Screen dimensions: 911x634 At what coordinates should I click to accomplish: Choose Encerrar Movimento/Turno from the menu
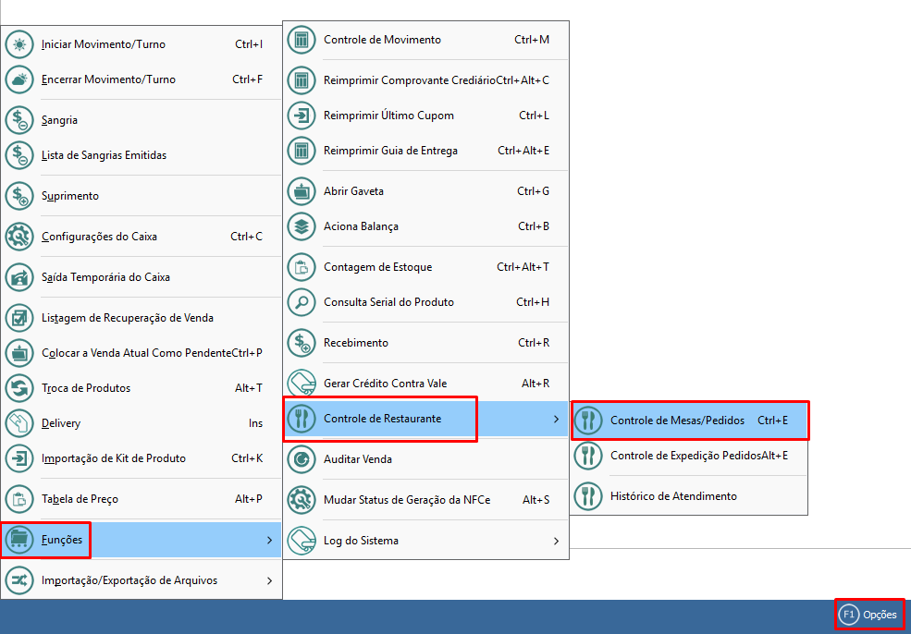point(108,79)
